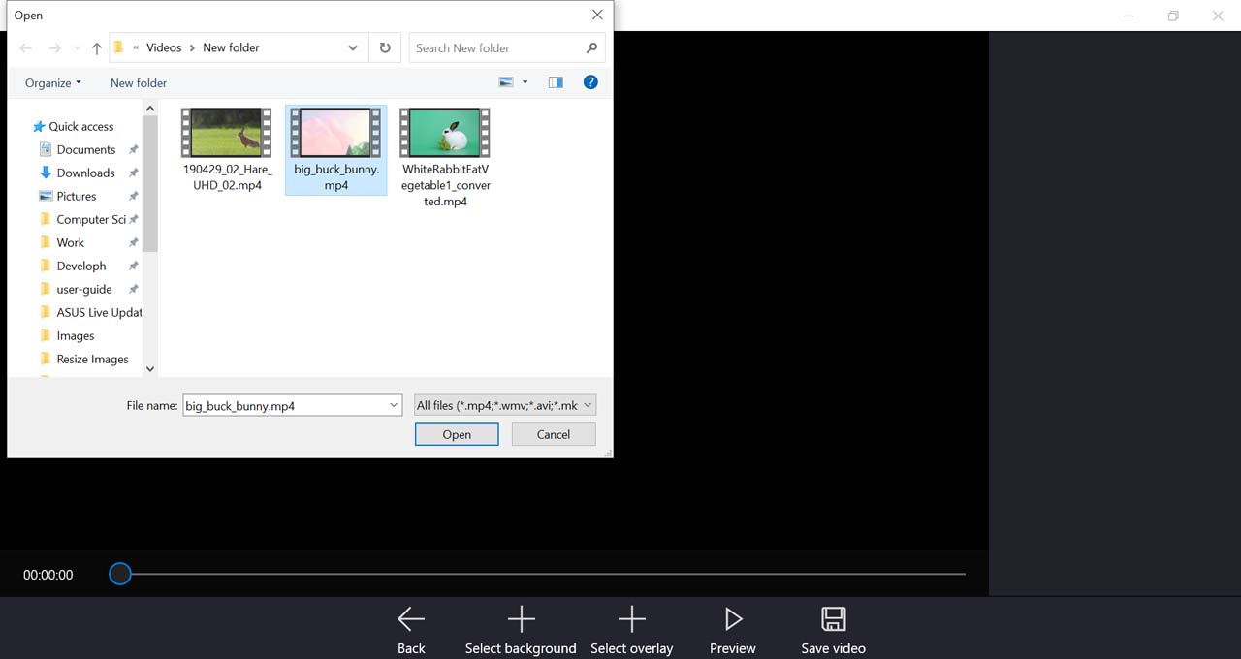Open the view options dropdown arrow

click(x=525, y=82)
